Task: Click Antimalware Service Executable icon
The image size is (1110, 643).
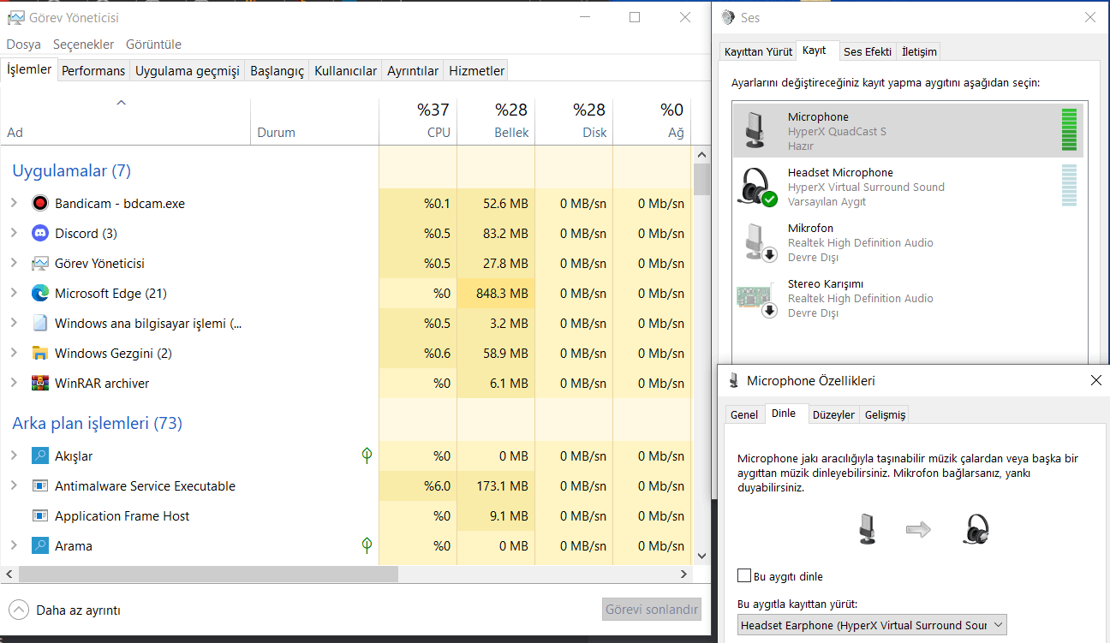Action: (x=39, y=486)
